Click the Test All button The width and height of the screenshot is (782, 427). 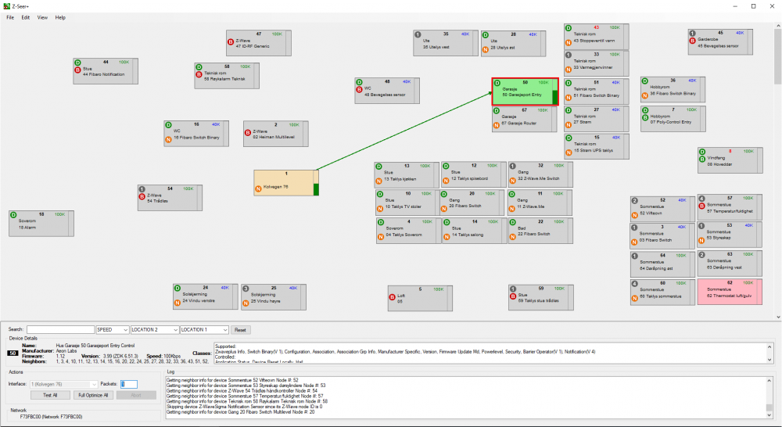click(x=50, y=395)
